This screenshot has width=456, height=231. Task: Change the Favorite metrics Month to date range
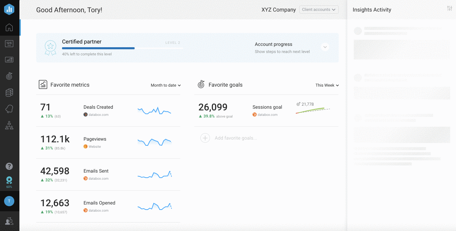pyautogui.click(x=166, y=85)
